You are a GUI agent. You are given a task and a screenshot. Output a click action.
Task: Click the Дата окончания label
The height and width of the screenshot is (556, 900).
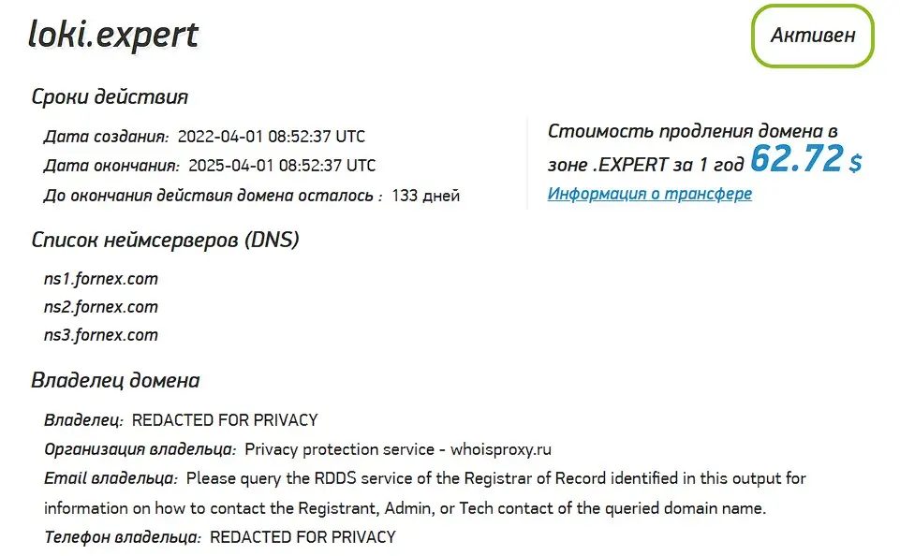[111, 167]
